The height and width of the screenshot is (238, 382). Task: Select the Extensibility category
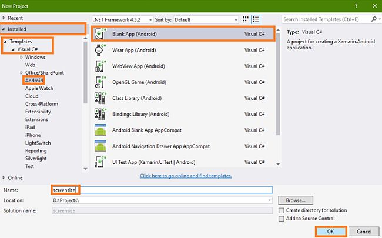pyautogui.click(x=38, y=112)
